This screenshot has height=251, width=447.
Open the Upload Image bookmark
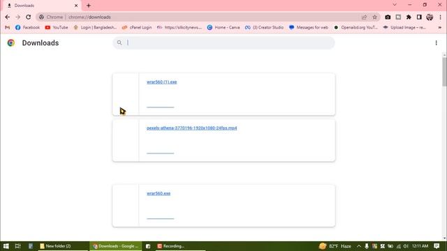[x=404, y=27]
